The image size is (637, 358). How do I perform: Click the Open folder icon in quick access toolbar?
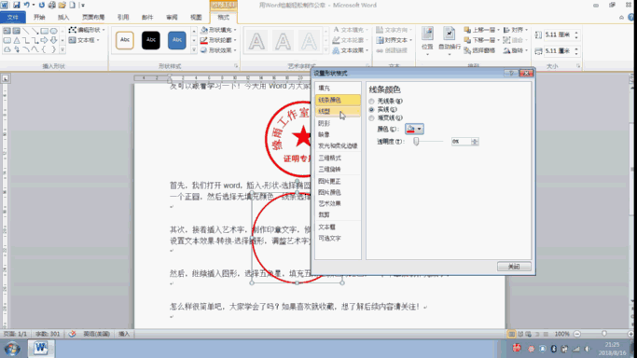click(62, 5)
